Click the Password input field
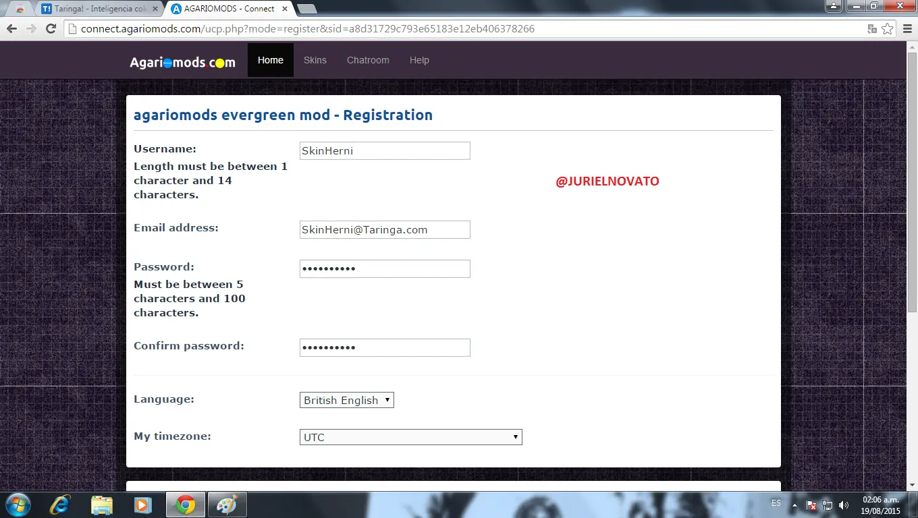Image resolution: width=918 pixels, height=518 pixels. [385, 268]
